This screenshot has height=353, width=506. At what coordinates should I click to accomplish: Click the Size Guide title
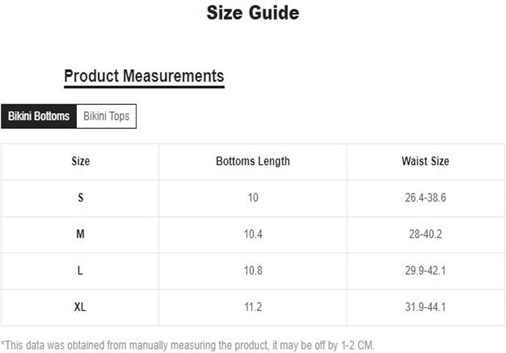(252, 13)
